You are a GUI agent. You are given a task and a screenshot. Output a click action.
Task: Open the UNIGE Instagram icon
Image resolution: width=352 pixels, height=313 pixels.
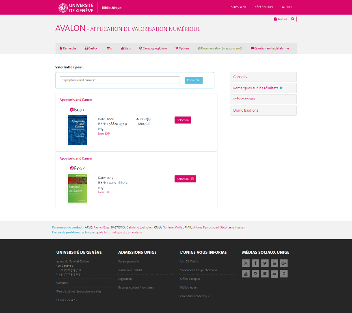pyautogui.click(x=255, y=274)
